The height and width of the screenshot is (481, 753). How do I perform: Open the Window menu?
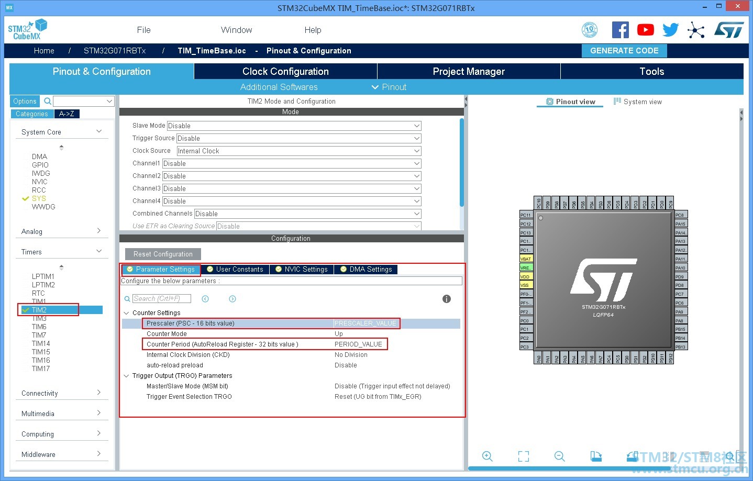pyautogui.click(x=237, y=30)
